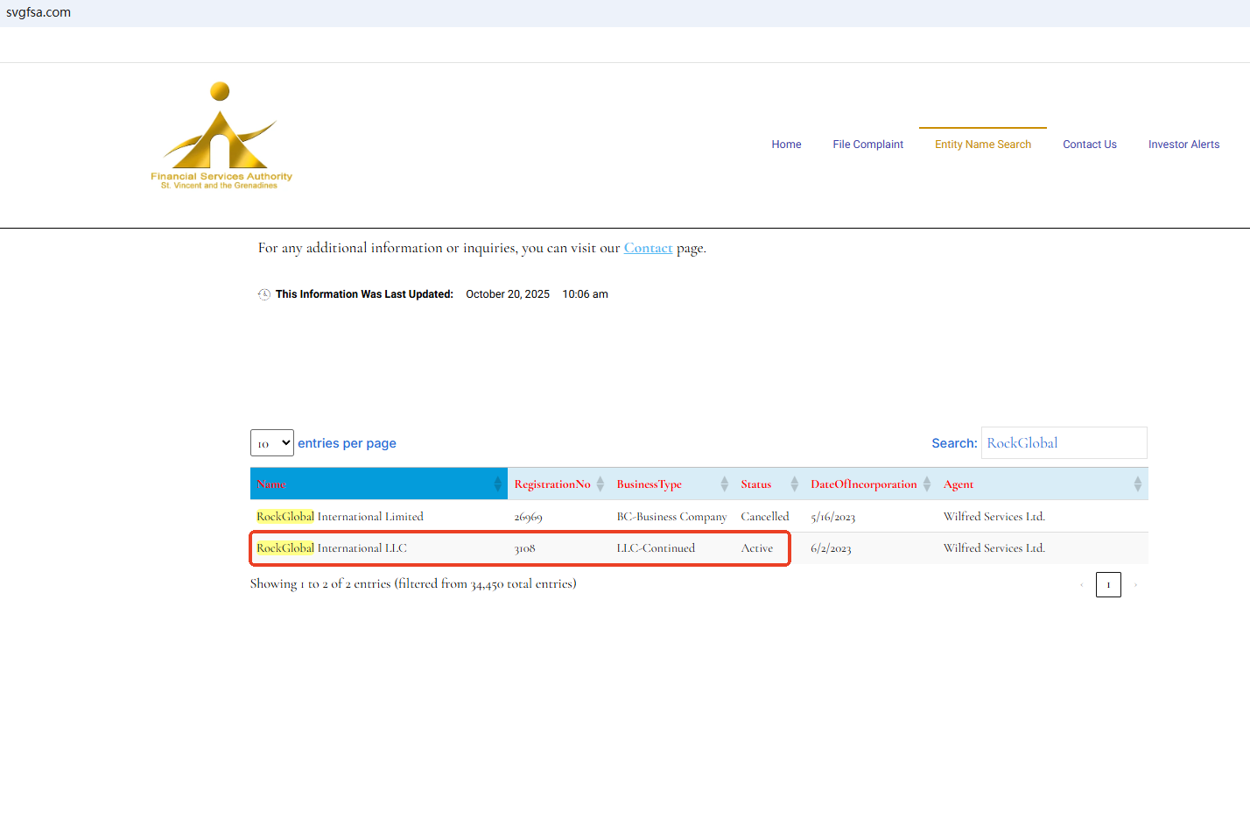
Task: Click the Cancelled status cell
Action: (765, 517)
